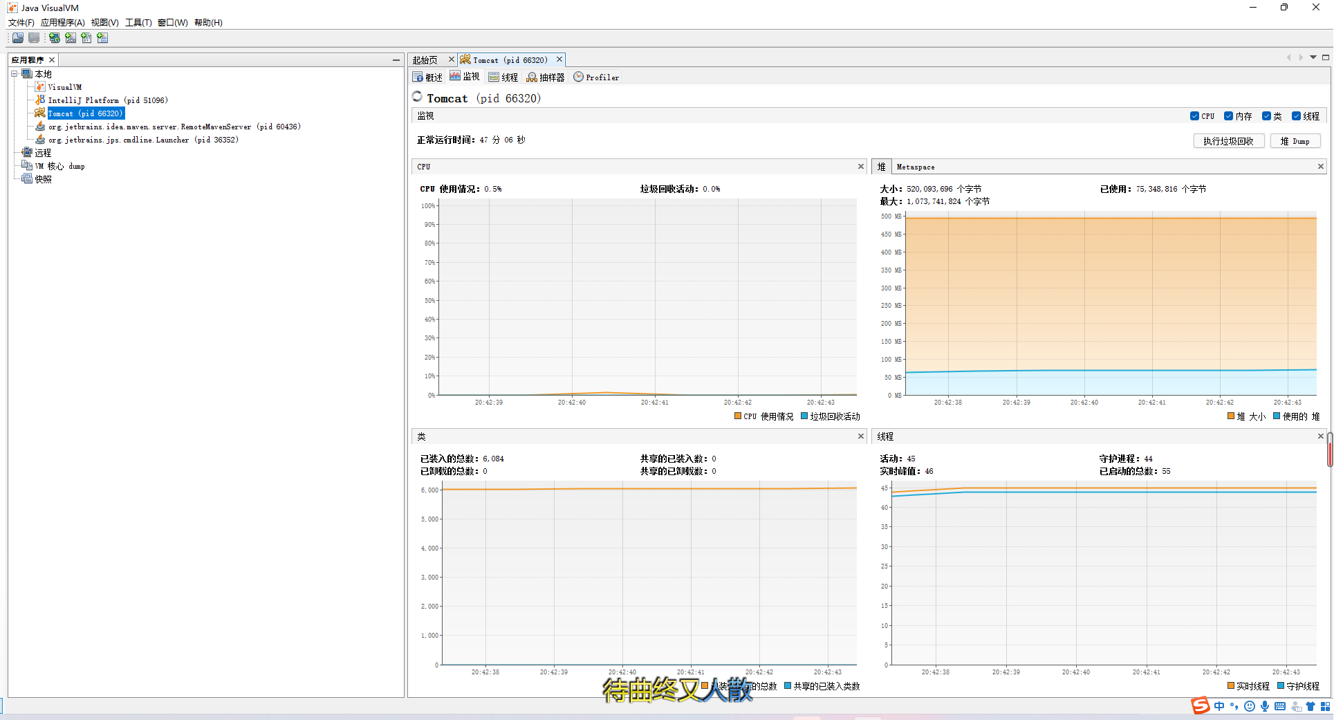Open the 视图(V) menu

point(105,23)
